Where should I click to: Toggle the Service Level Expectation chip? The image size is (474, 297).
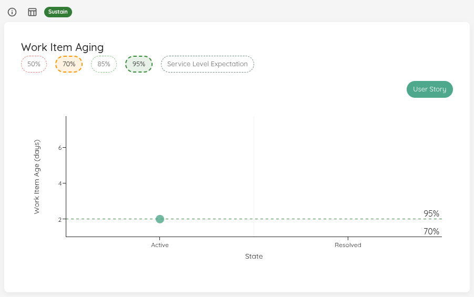(207, 64)
